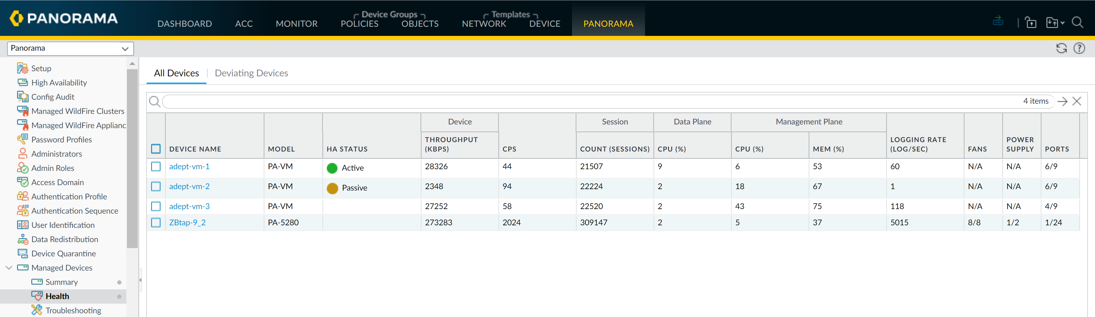
Task: Open the help question mark icon
Action: [x=1079, y=48]
